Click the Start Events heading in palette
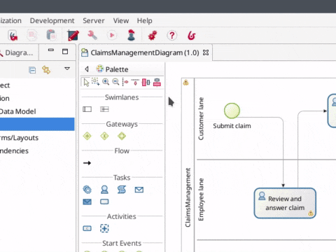Viewport: 336px width, 252px height. (x=122, y=243)
